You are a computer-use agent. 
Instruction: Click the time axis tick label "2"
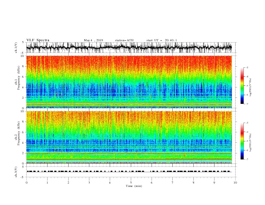pyautogui.click(x=68, y=183)
